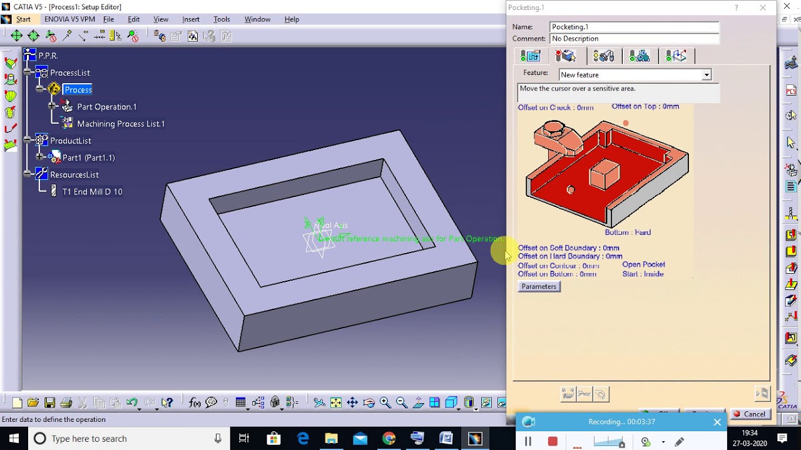Screen dimensions: 801x450
Task: Click the What's This help cursor icon
Action: coord(167,403)
